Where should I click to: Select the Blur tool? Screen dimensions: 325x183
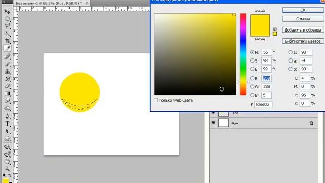coord(7,101)
